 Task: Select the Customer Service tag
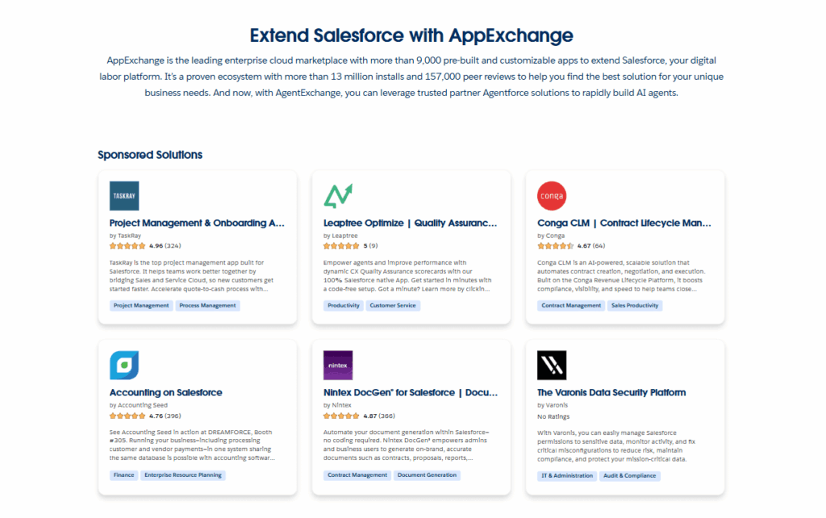393,306
